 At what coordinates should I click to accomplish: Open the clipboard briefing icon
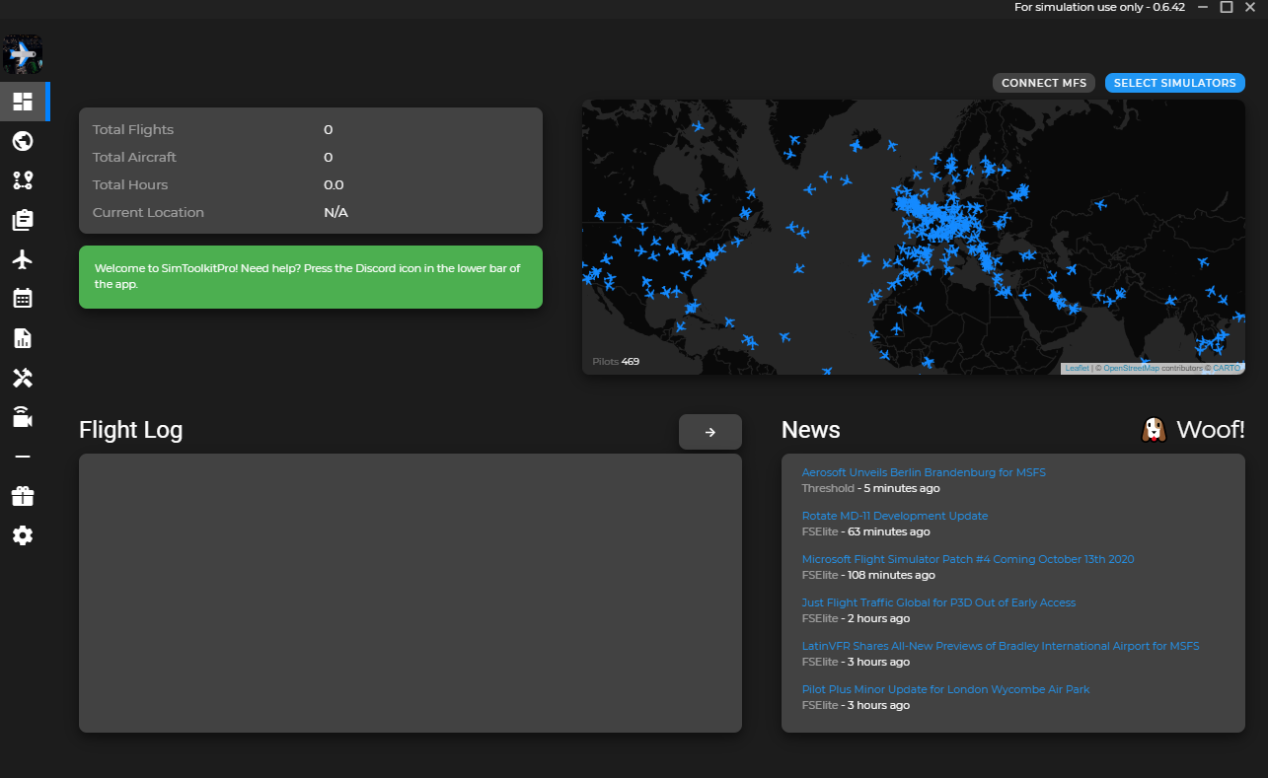click(x=23, y=220)
